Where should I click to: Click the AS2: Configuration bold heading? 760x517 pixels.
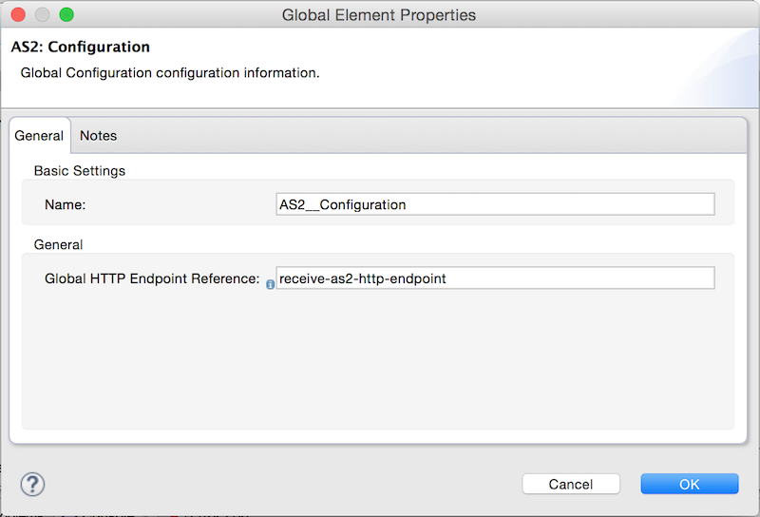[81, 47]
